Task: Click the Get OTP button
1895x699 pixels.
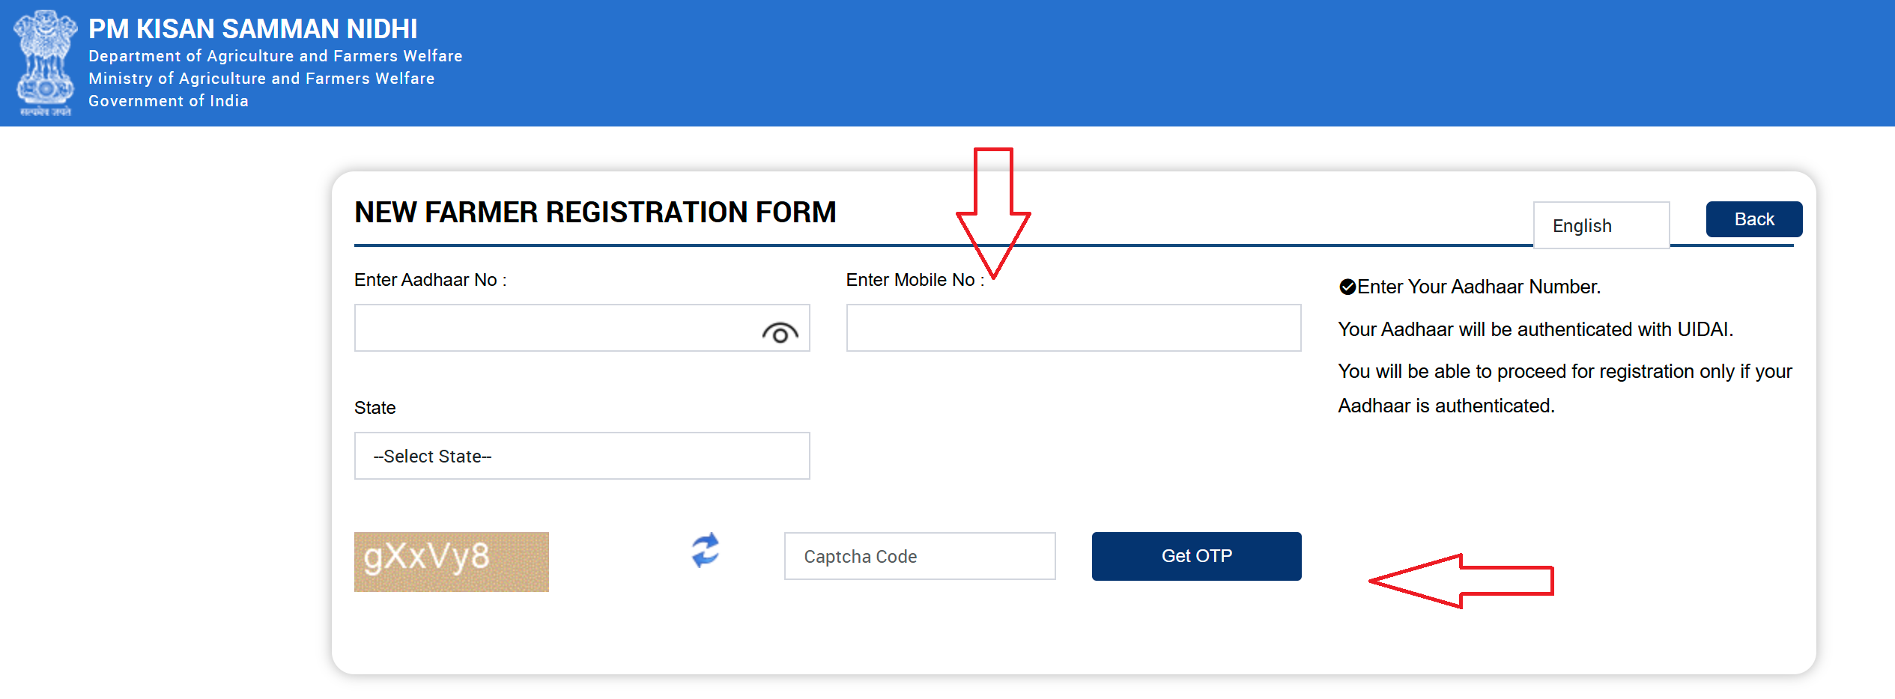Action: (1196, 556)
